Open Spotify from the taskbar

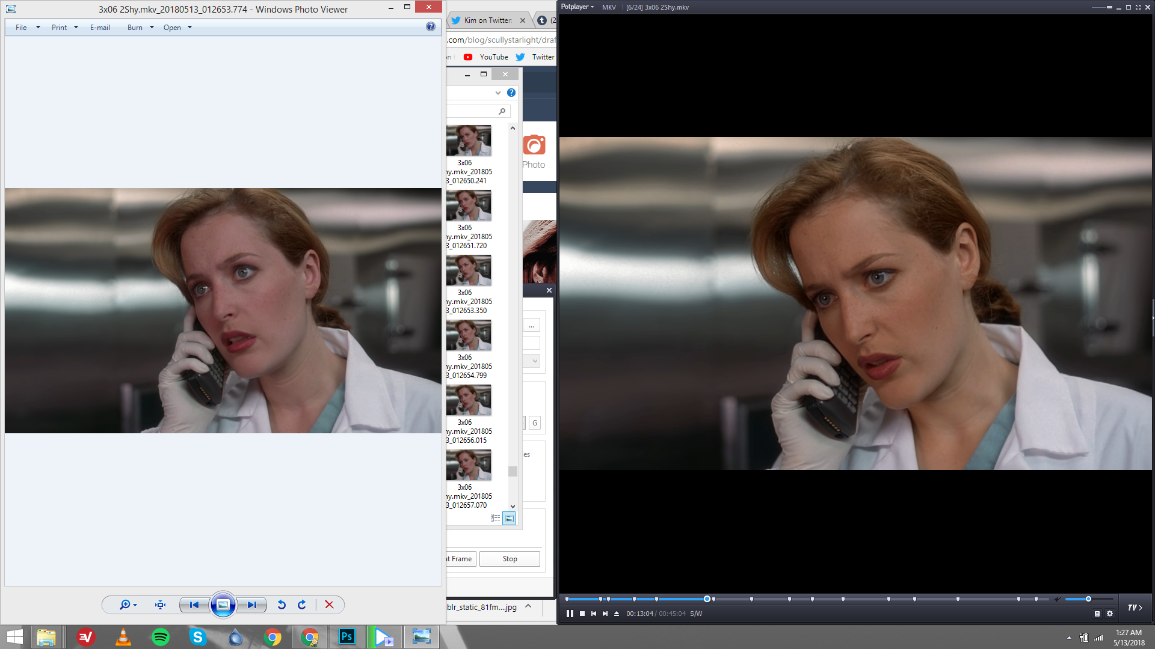(161, 637)
